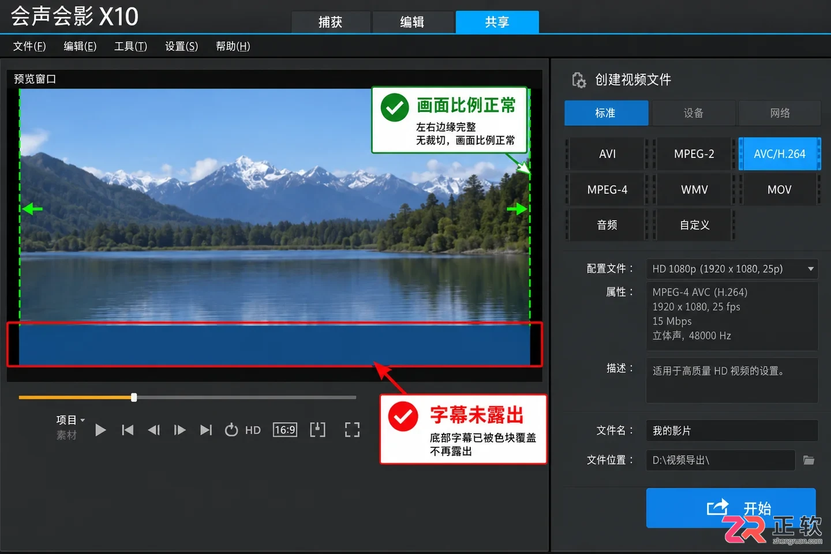The width and height of the screenshot is (831, 554).
Task: Open the 编辑(E) menu
Action: [x=80, y=46]
